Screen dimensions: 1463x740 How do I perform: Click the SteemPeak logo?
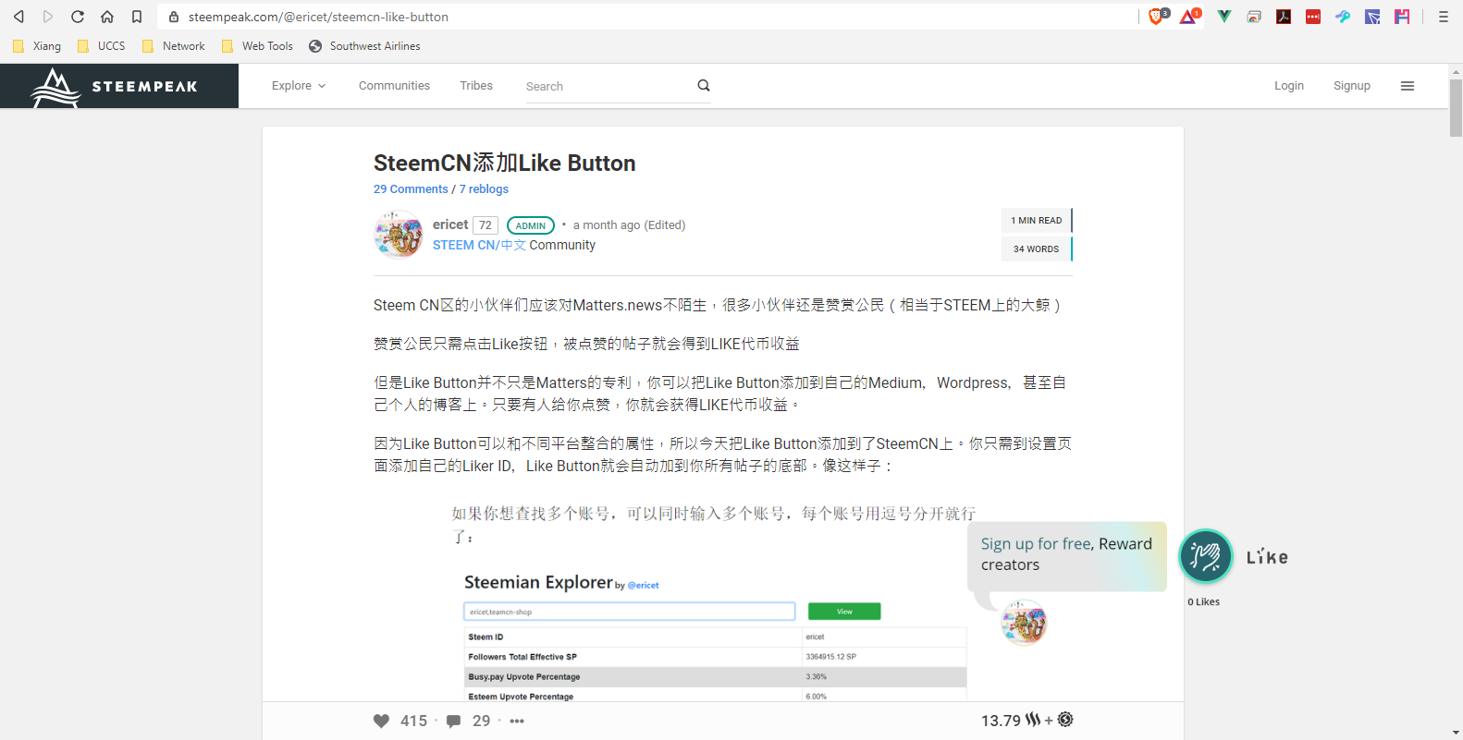tap(115, 87)
